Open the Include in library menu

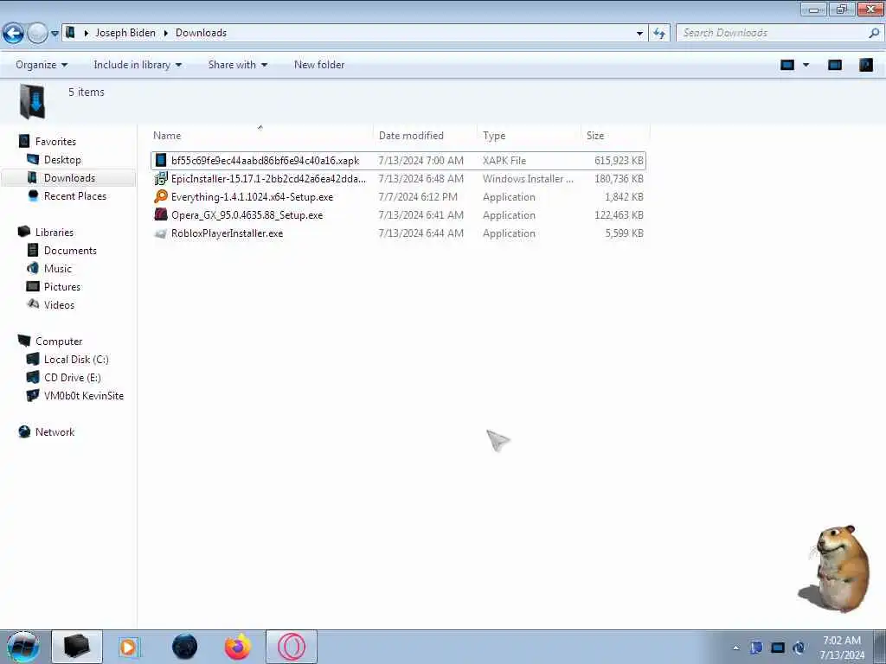pos(138,65)
